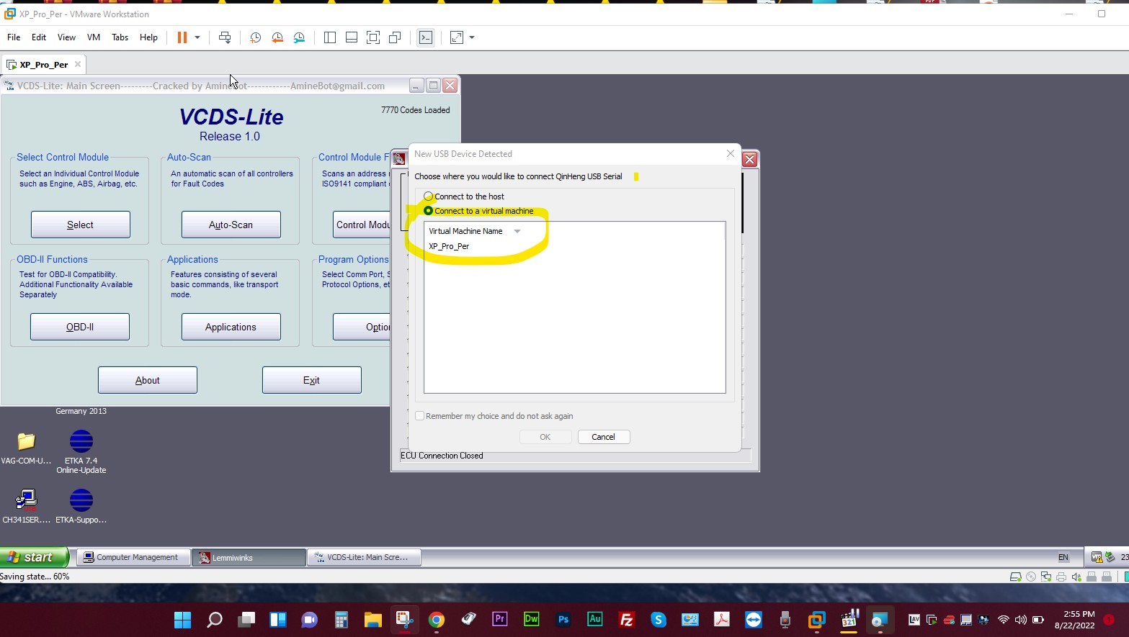This screenshot has width=1129, height=637.
Task: Open the snapshot manager icon
Action: click(299, 37)
